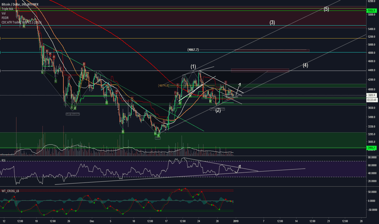Screen dimensions: 379x224
Task: Select the wave label (5)
Action: pyautogui.click(x=326, y=9)
